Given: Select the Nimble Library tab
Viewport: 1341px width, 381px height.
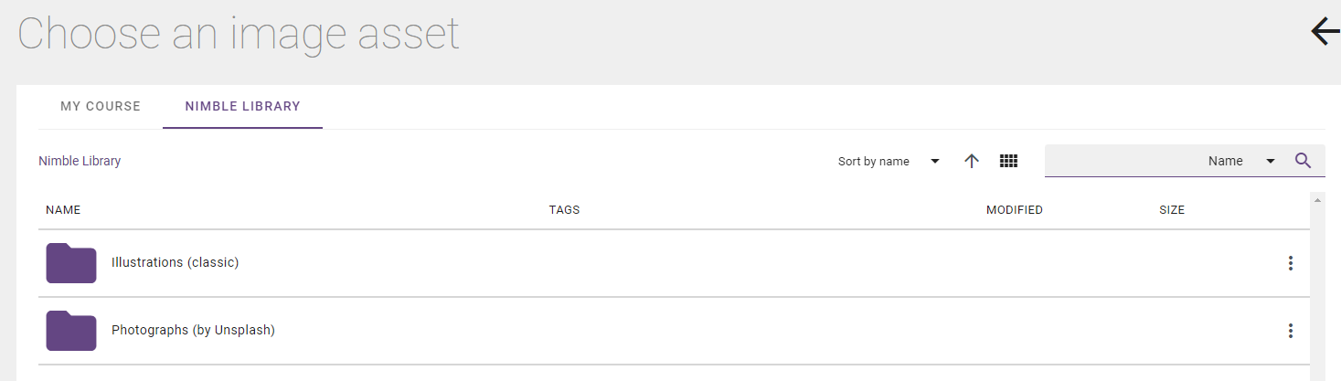Looking at the screenshot, I should click(x=242, y=106).
